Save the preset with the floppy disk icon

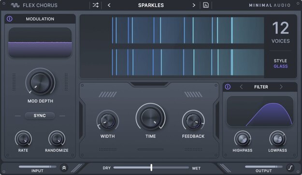(206, 5)
